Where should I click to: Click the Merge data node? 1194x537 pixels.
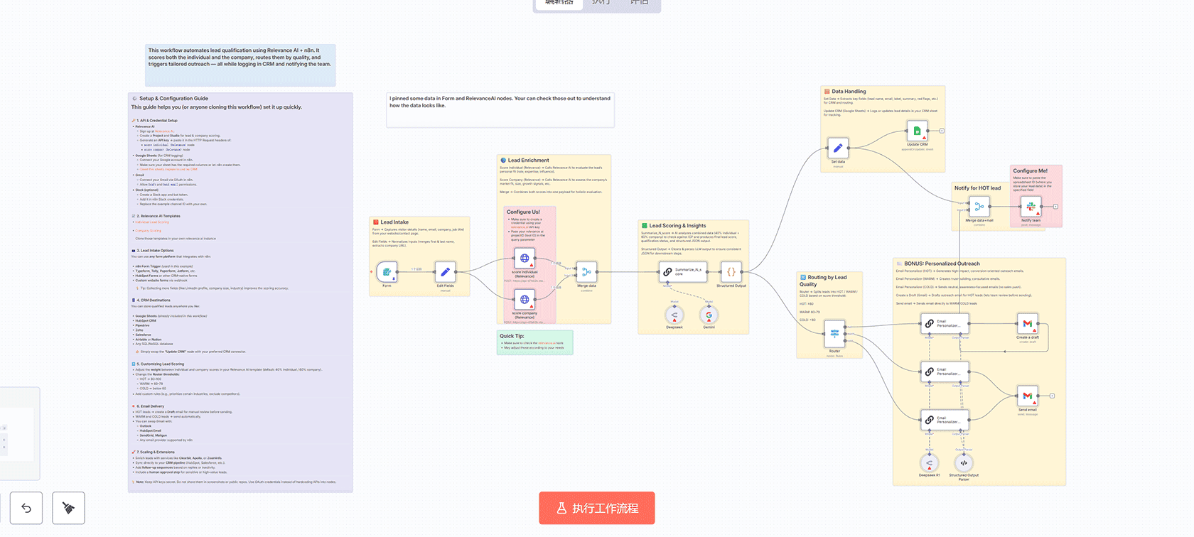[x=586, y=272]
